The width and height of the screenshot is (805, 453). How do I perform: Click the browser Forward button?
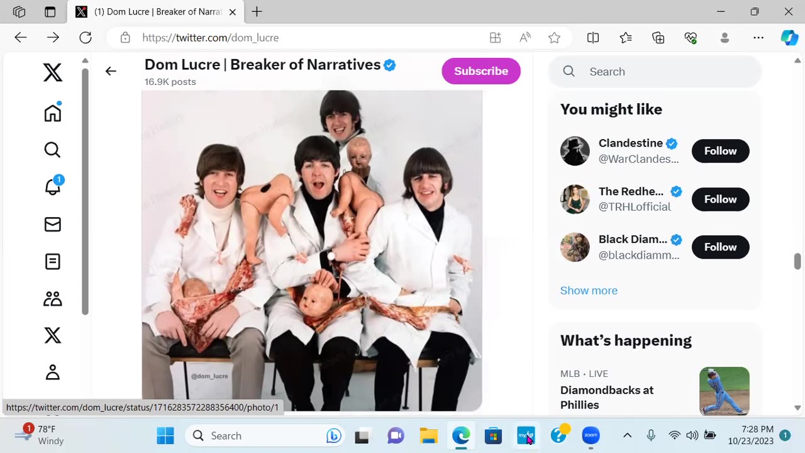[x=53, y=38]
